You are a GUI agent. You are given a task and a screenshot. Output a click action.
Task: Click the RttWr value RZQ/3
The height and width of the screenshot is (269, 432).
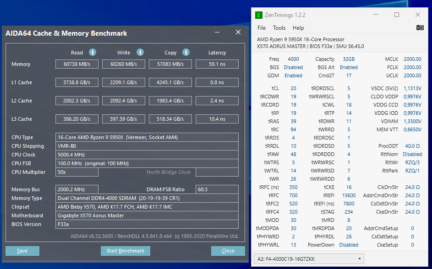click(x=412, y=162)
